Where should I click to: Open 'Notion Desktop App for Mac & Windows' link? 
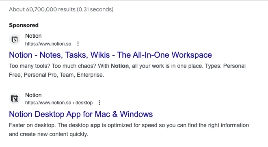pos(81,114)
